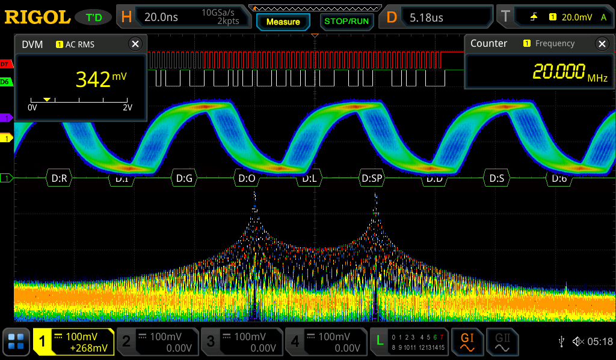The image size is (616, 360).
Task: Click the T'D trigger status indicator
Action: (x=94, y=17)
